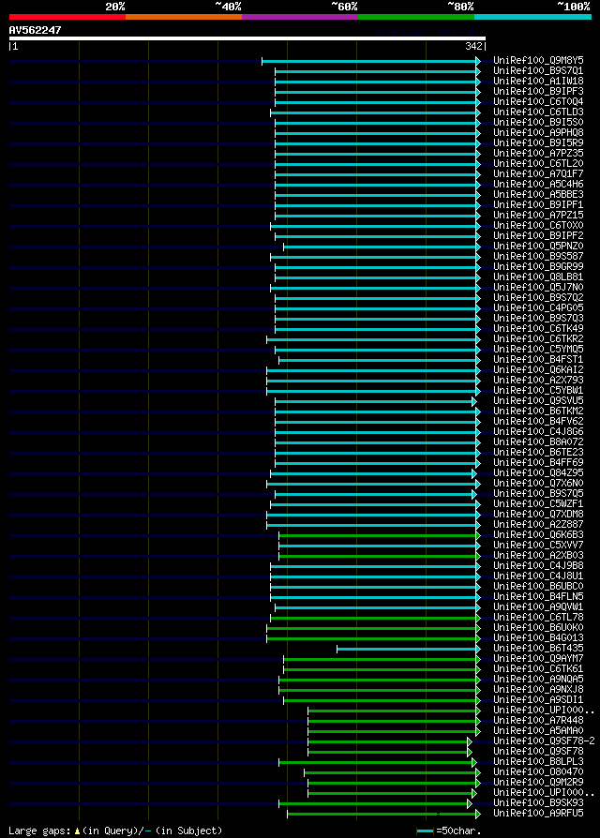The height and width of the screenshot is (838, 600).
Task: Open hit UniRef100_A7PZ35
Action: point(538,154)
